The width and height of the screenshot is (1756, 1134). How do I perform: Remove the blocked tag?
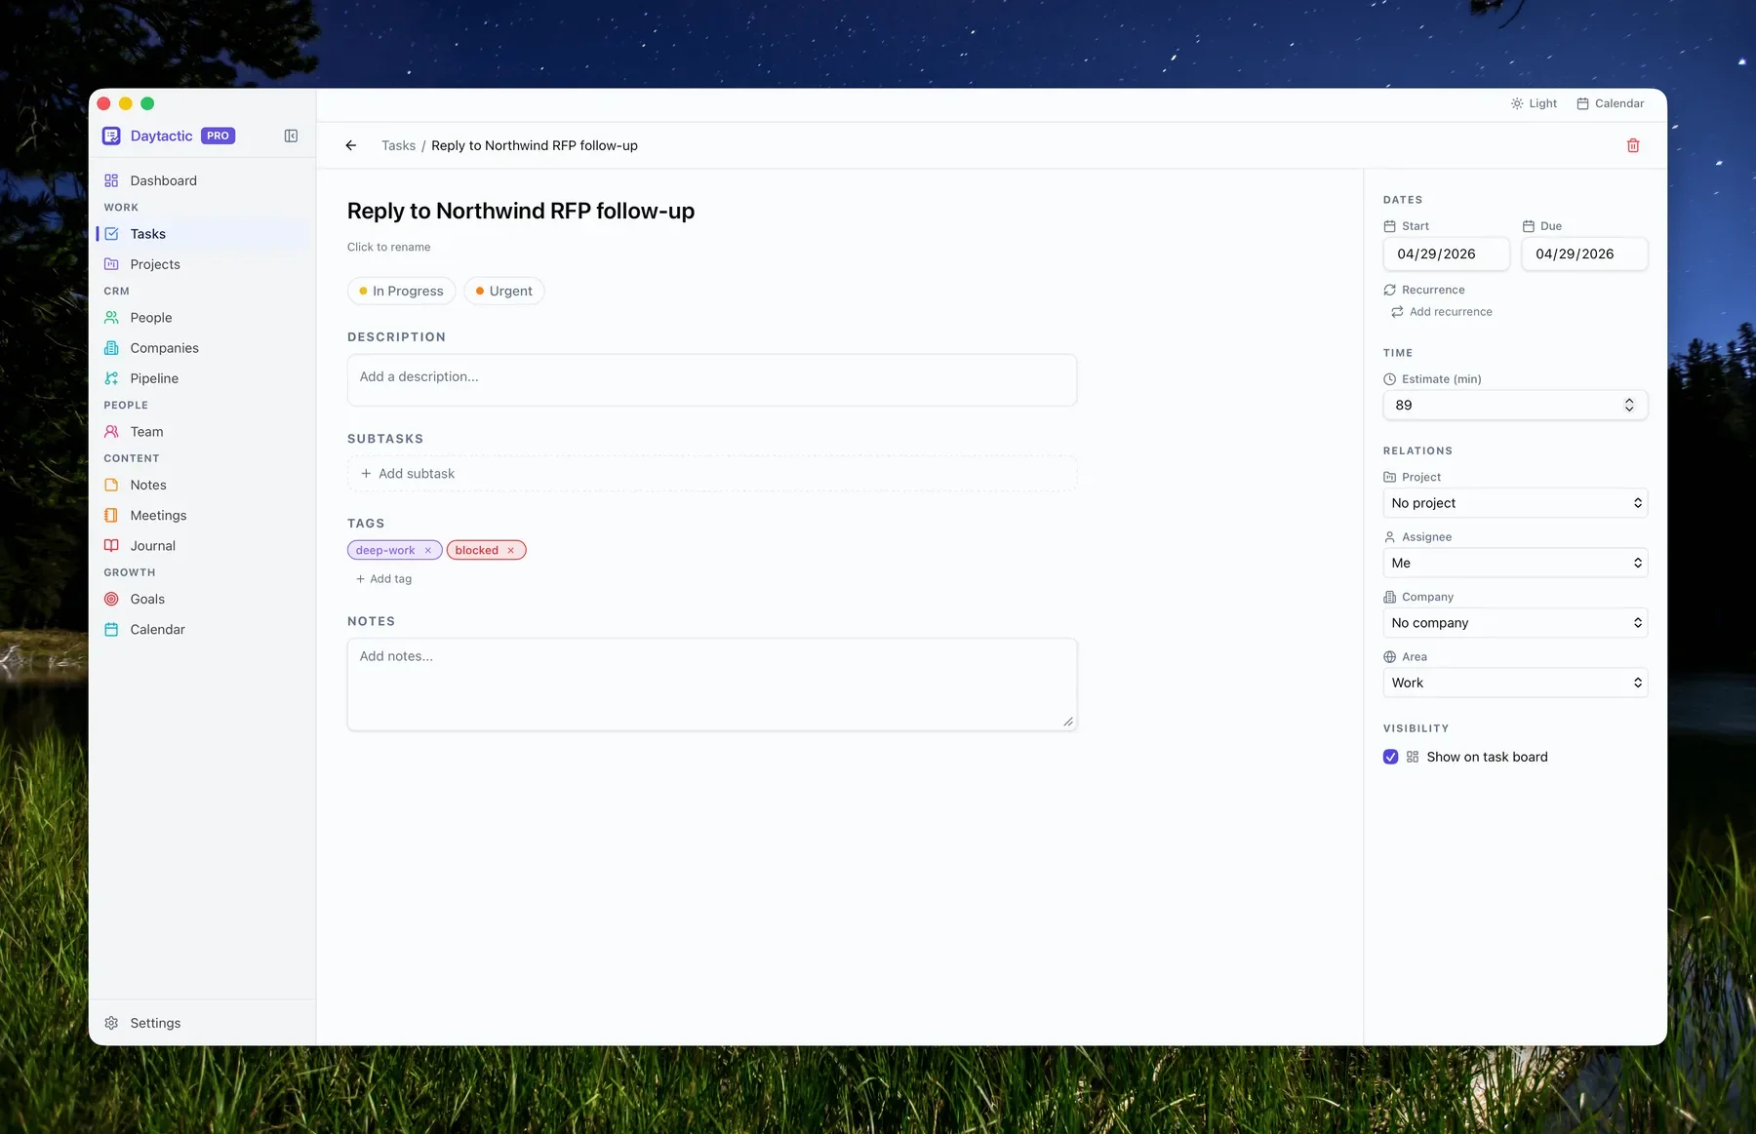click(510, 550)
